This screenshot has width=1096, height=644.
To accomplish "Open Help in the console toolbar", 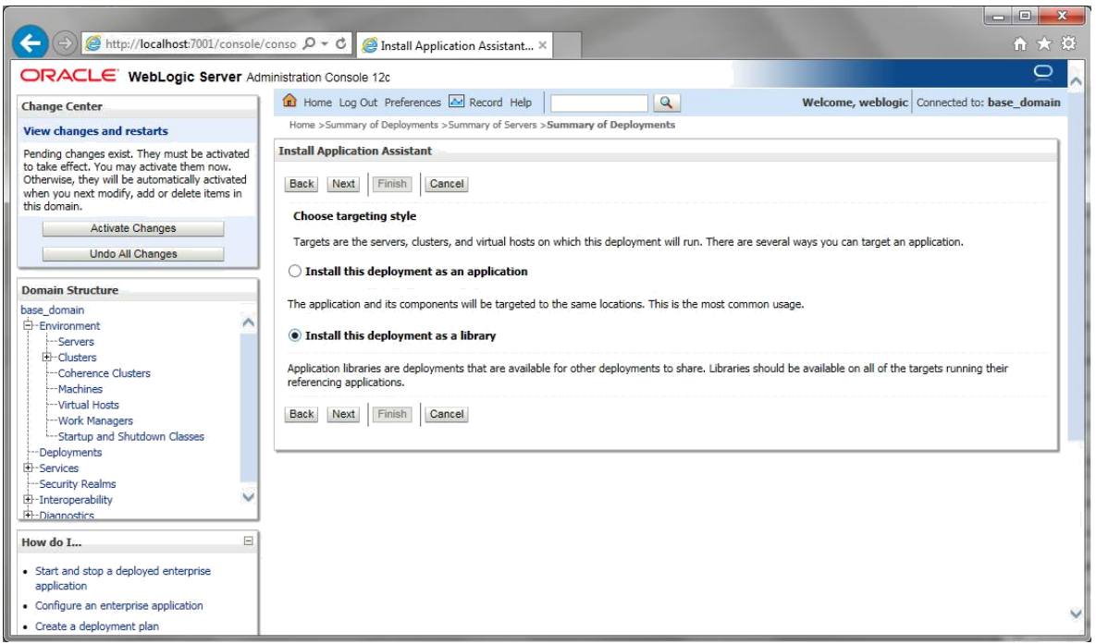I will tap(521, 103).
